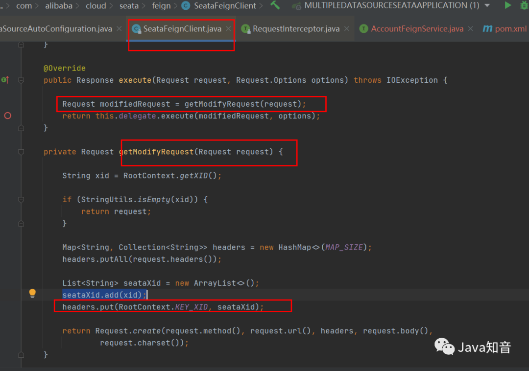Switch to the SeataFeignClient.java tab
The height and width of the screenshot is (371, 529).
coord(182,29)
